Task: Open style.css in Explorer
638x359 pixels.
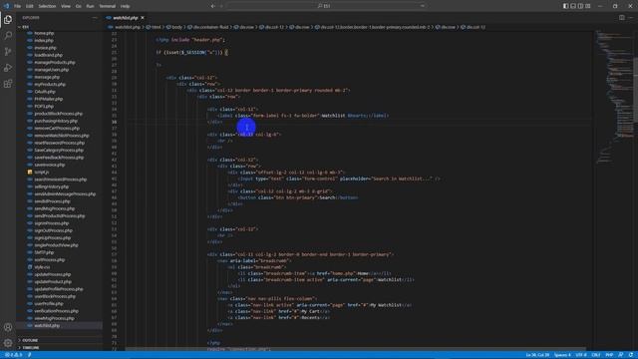Action: pos(42,267)
